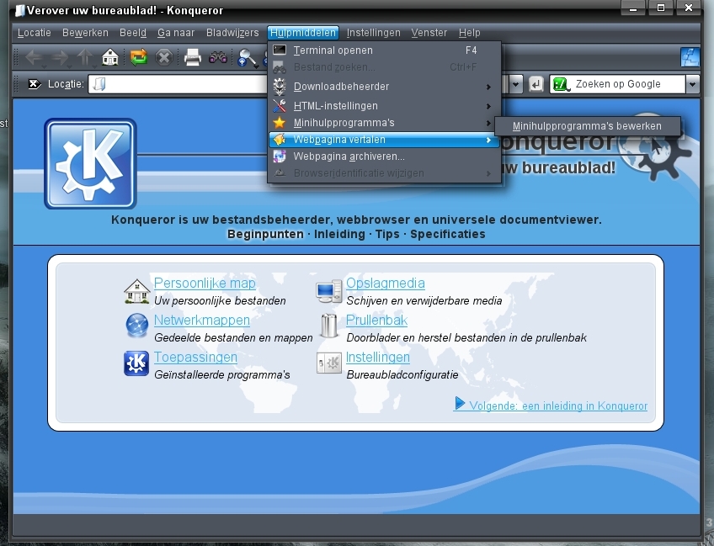Screen dimensions: 714x546
Task: Reload the page with the refresh icon
Action: tap(138, 57)
